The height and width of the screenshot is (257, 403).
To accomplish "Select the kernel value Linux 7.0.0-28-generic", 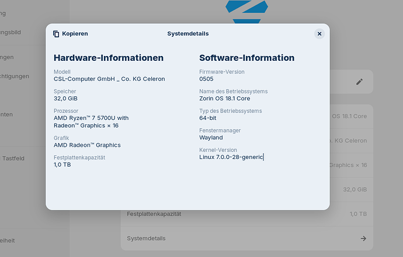I will point(231,157).
